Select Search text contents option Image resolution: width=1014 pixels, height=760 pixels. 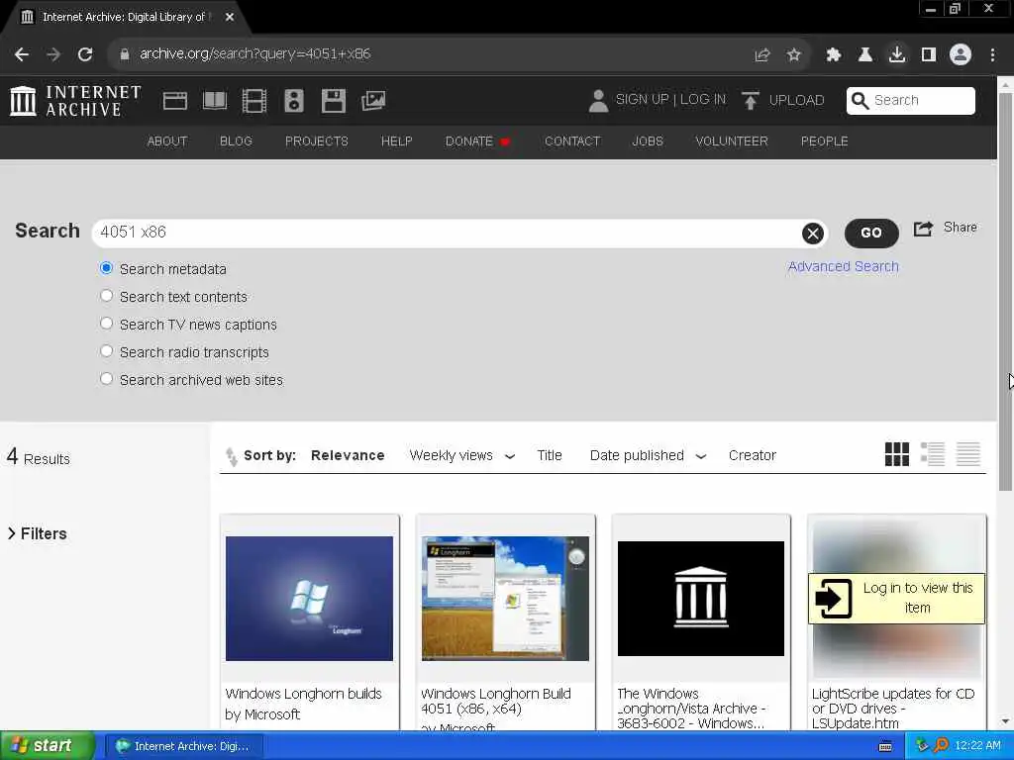pyautogui.click(x=107, y=296)
